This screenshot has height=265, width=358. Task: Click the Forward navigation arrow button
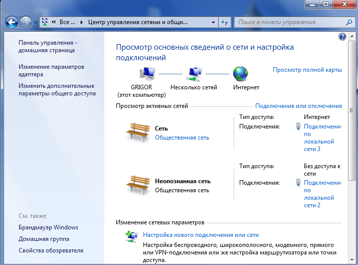click(26, 22)
